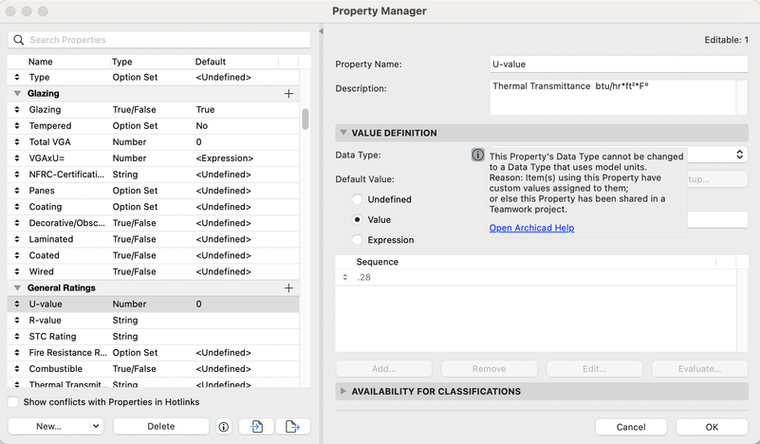Open the New button dropdown arrow

[95, 427]
